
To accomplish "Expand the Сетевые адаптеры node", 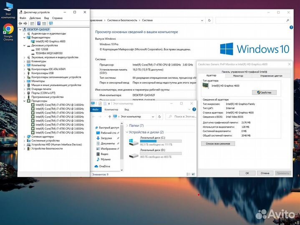I will pyautogui.click(x=24, y=137).
